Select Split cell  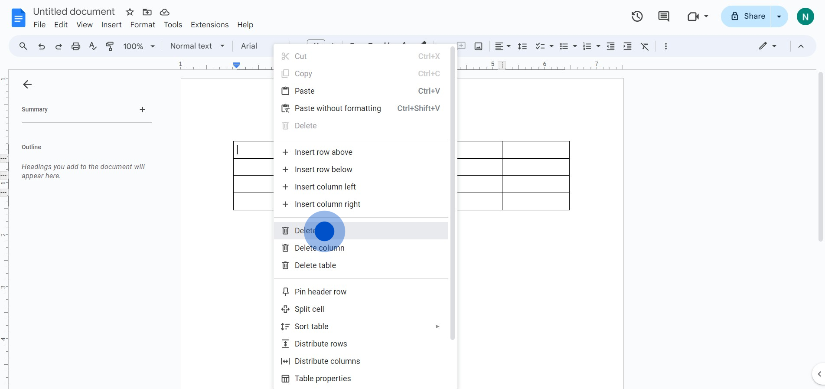[361, 309]
